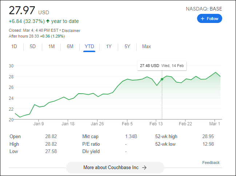Select the 1D time range tab
This screenshot has width=236, height=176.
pyautogui.click(x=14, y=47)
